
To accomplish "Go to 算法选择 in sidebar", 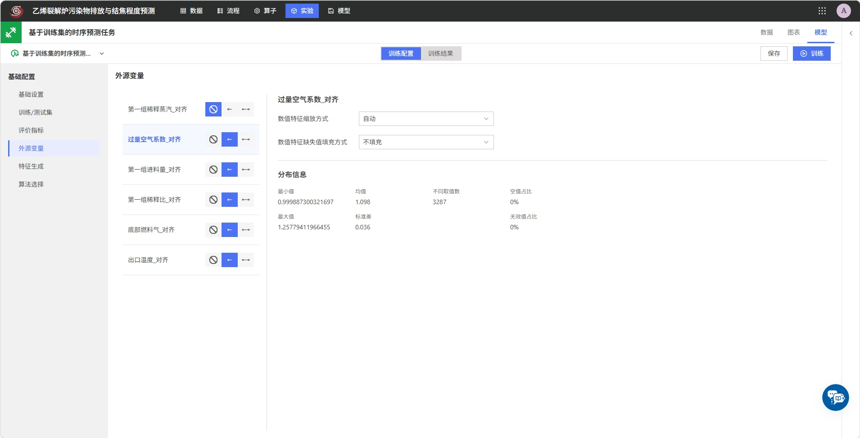I will [x=31, y=184].
